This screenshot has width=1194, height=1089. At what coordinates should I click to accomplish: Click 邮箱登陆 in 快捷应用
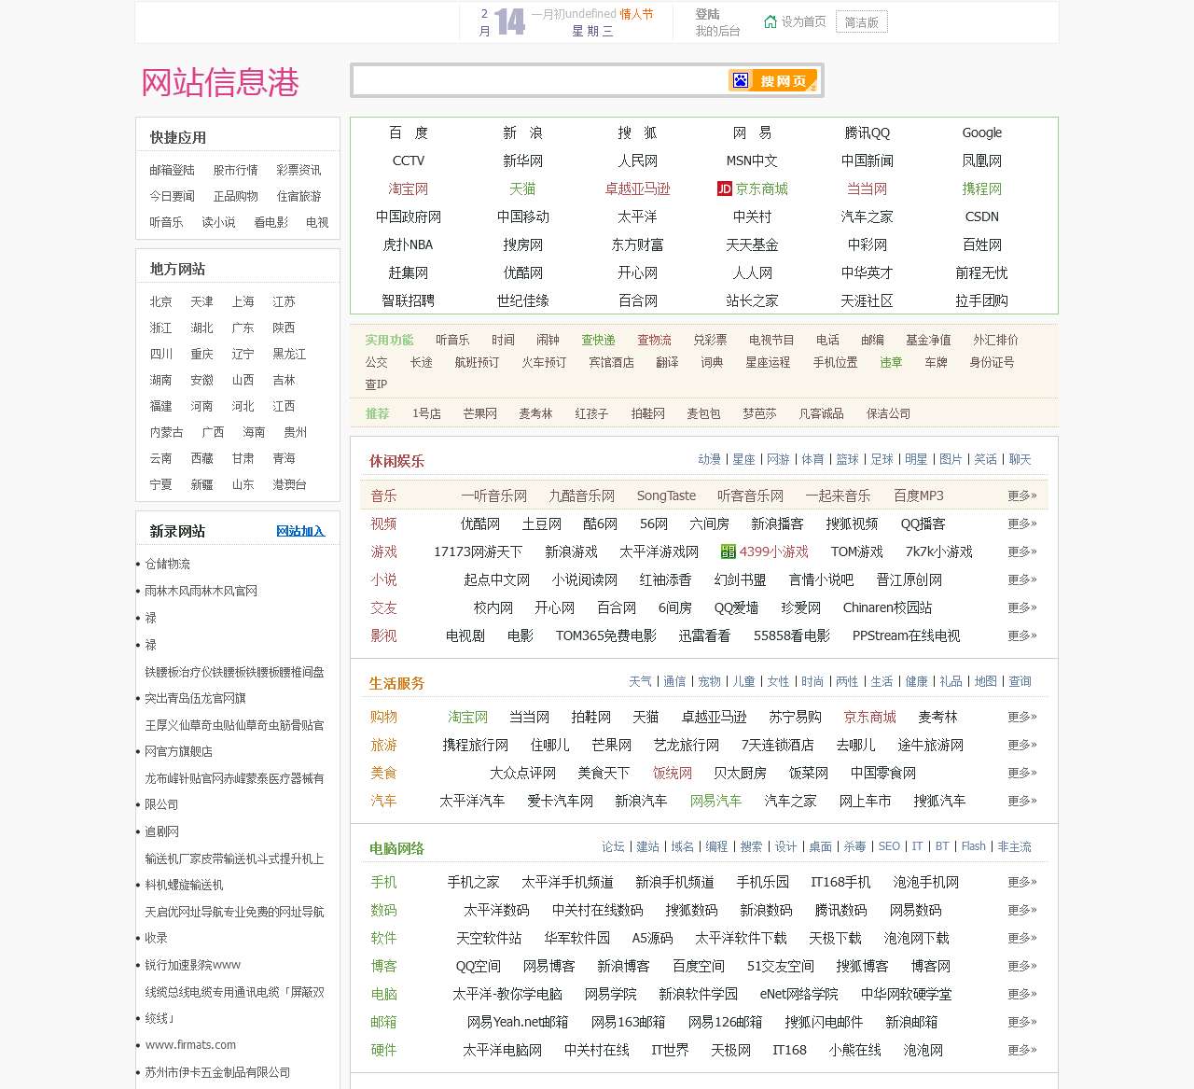tap(173, 170)
